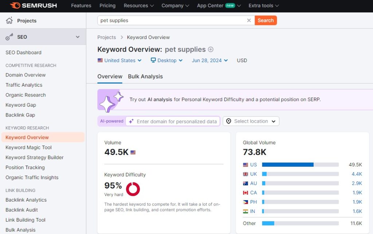
Task: Open Organic Traffic Insights in sidebar
Action: [32, 178]
